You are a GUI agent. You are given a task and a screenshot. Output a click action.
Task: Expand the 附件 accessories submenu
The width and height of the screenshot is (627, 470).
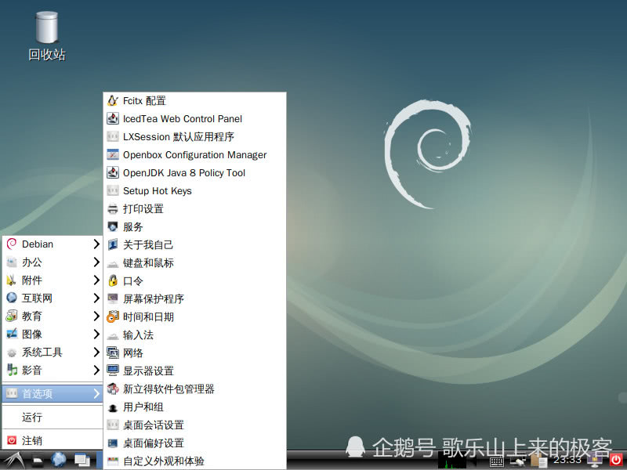click(53, 280)
